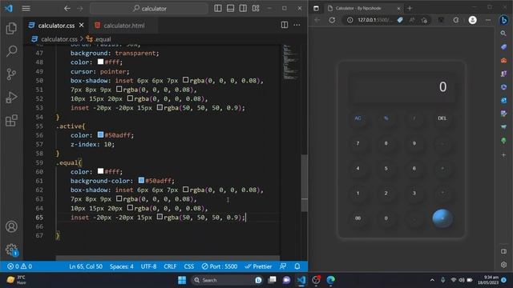This screenshot has width=513, height=288.
Task: Show hidden tray icons chevron
Action: click(432, 280)
